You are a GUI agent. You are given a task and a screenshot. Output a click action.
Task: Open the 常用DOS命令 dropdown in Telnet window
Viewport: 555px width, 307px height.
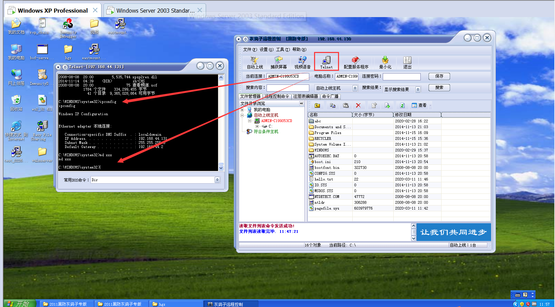[217, 180]
